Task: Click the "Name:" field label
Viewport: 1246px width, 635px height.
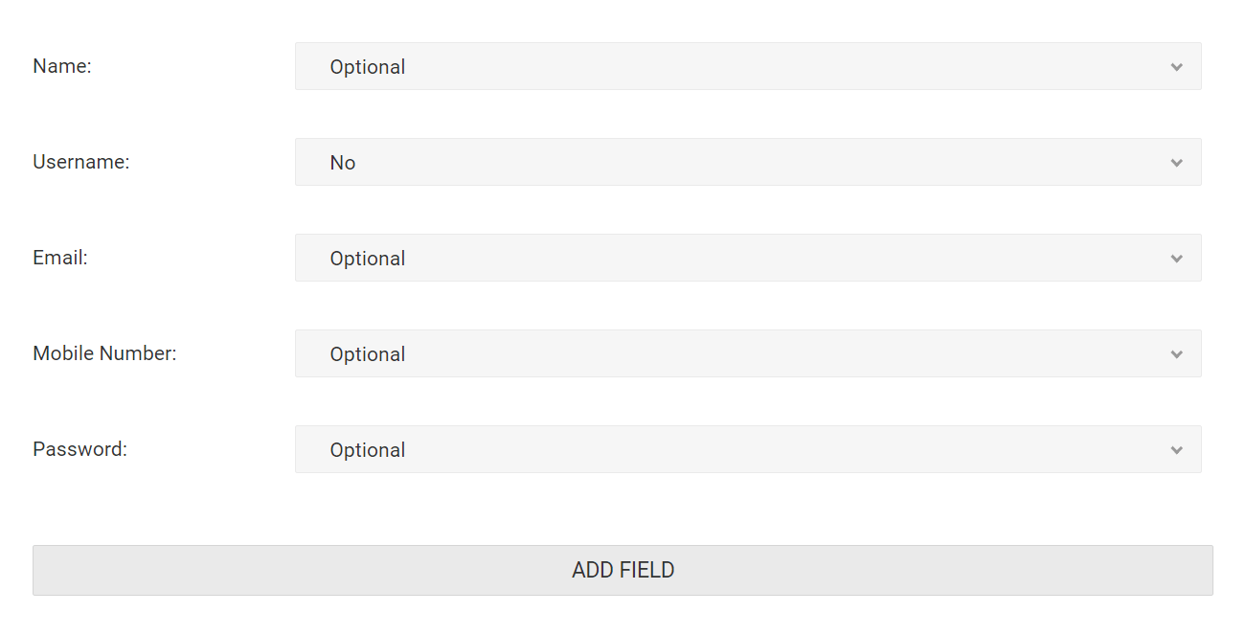Action: coord(62,66)
